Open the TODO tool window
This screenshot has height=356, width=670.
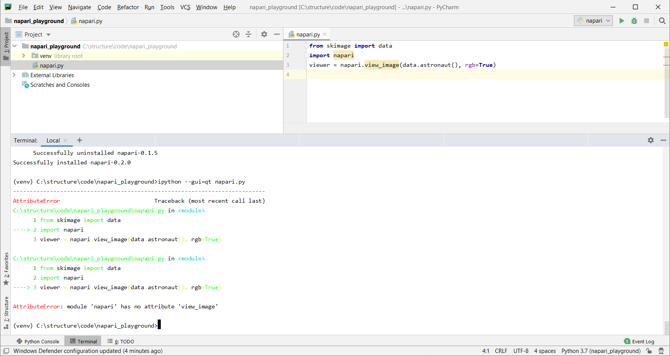pyautogui.click(x=121, y=341)
